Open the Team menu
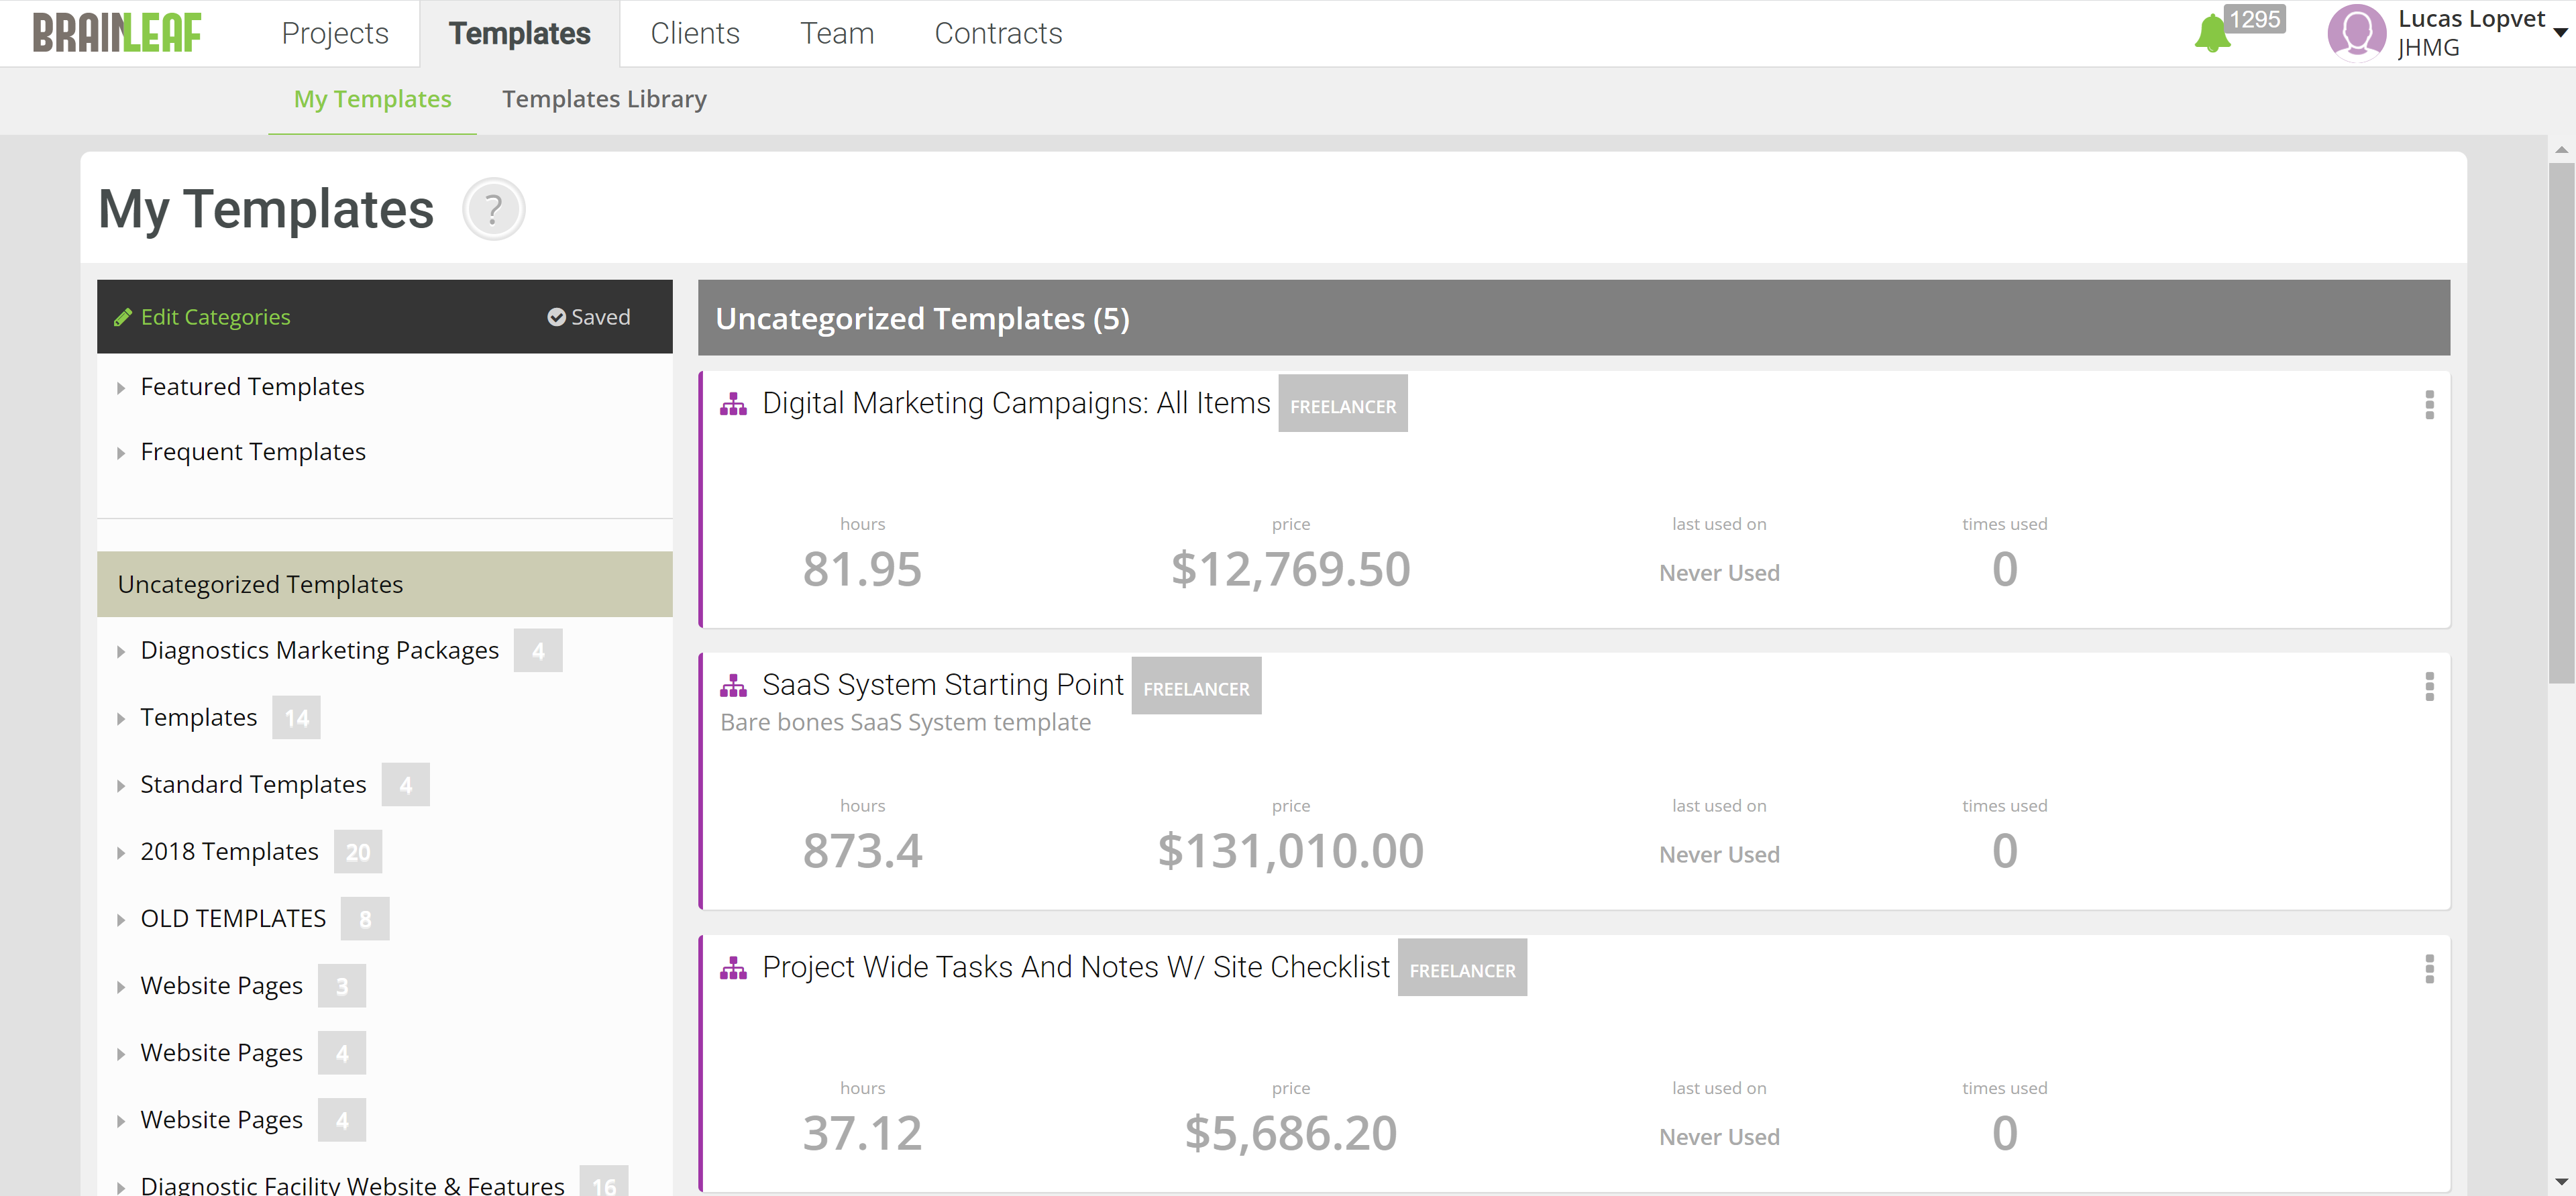This screenshot has height=1196, width=2576. [x=837, y=33]
